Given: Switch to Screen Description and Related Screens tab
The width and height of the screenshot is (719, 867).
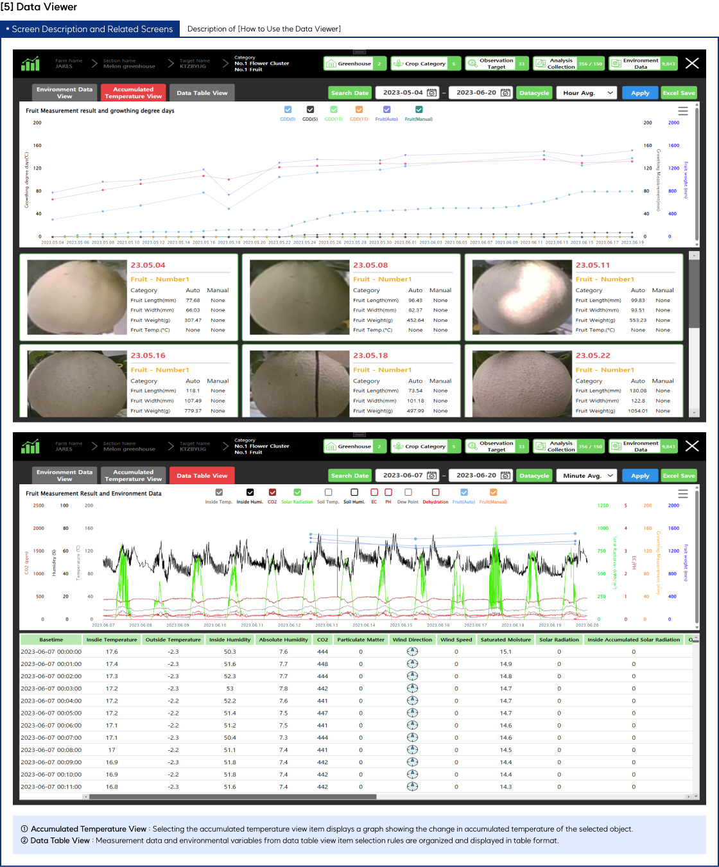Looking at the screenshot, I should pos(90,29).
